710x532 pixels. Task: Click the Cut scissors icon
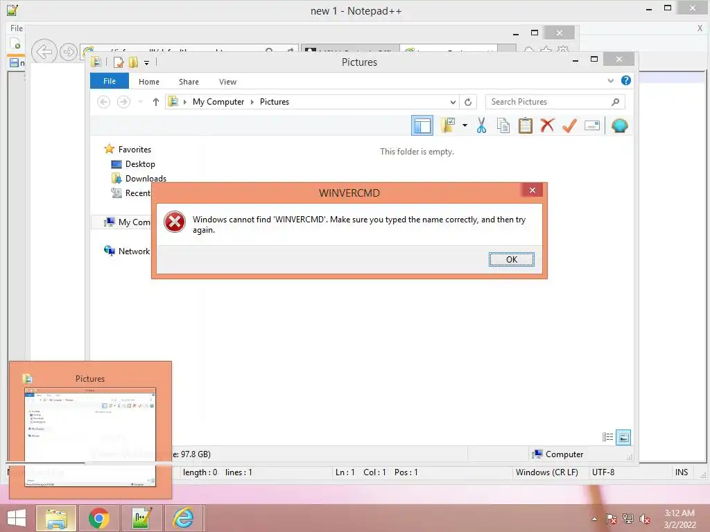coord(481,125)
